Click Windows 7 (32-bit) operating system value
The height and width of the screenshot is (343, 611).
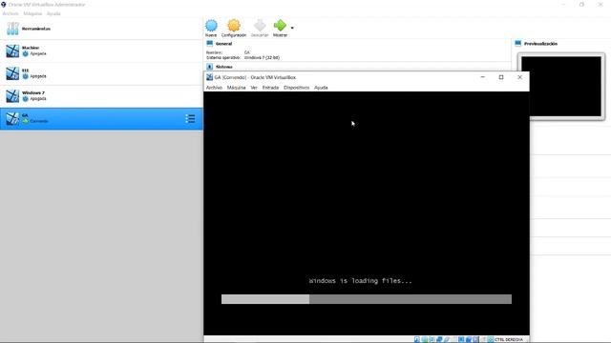[x=262, y=57]
